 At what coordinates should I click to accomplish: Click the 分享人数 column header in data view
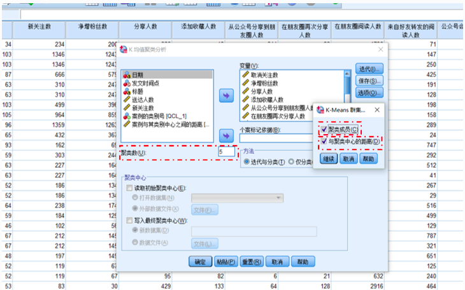[145, 31]
